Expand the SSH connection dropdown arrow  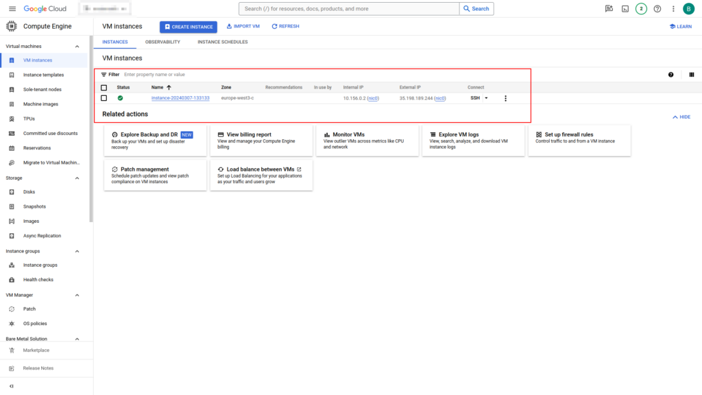point(486,98)
